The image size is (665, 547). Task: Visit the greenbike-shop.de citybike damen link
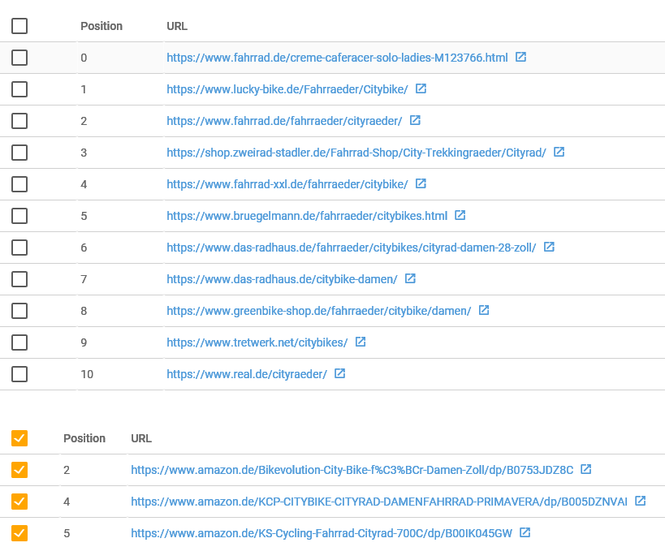(x=319, y=311)
